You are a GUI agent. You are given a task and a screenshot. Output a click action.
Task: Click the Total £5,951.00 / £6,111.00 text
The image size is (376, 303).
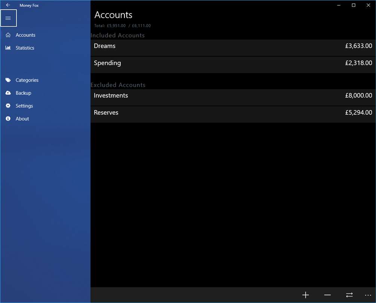122,26
